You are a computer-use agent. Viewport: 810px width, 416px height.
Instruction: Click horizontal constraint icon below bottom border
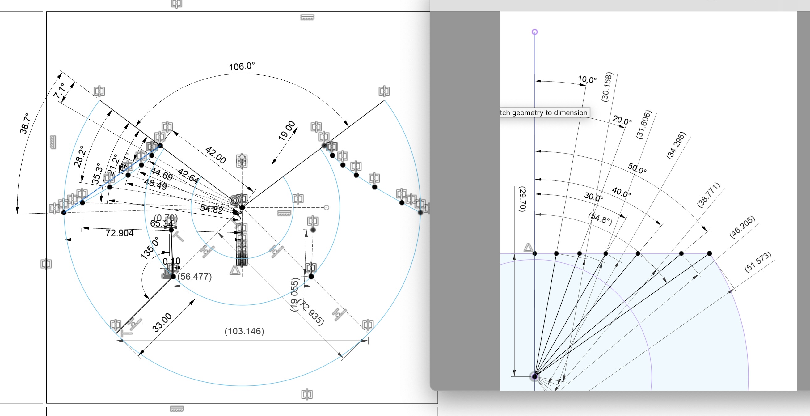(x=177, y=409)
